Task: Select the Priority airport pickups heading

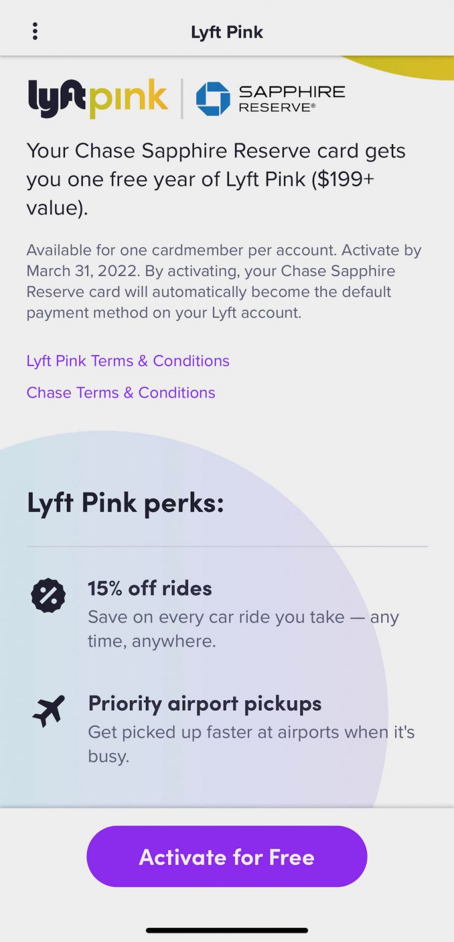Action: tap(204, 703)
